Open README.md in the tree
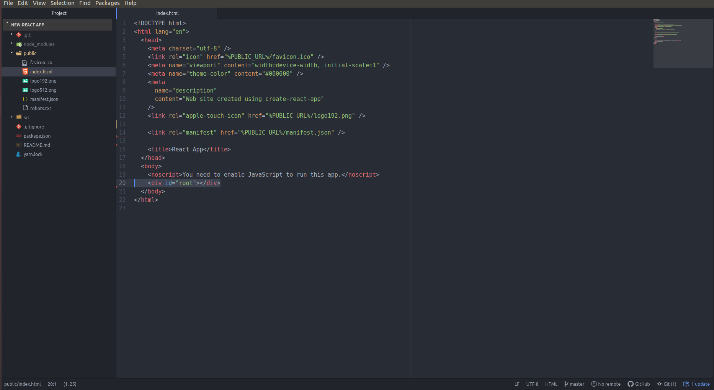The image size is (714, 390). 37,145
